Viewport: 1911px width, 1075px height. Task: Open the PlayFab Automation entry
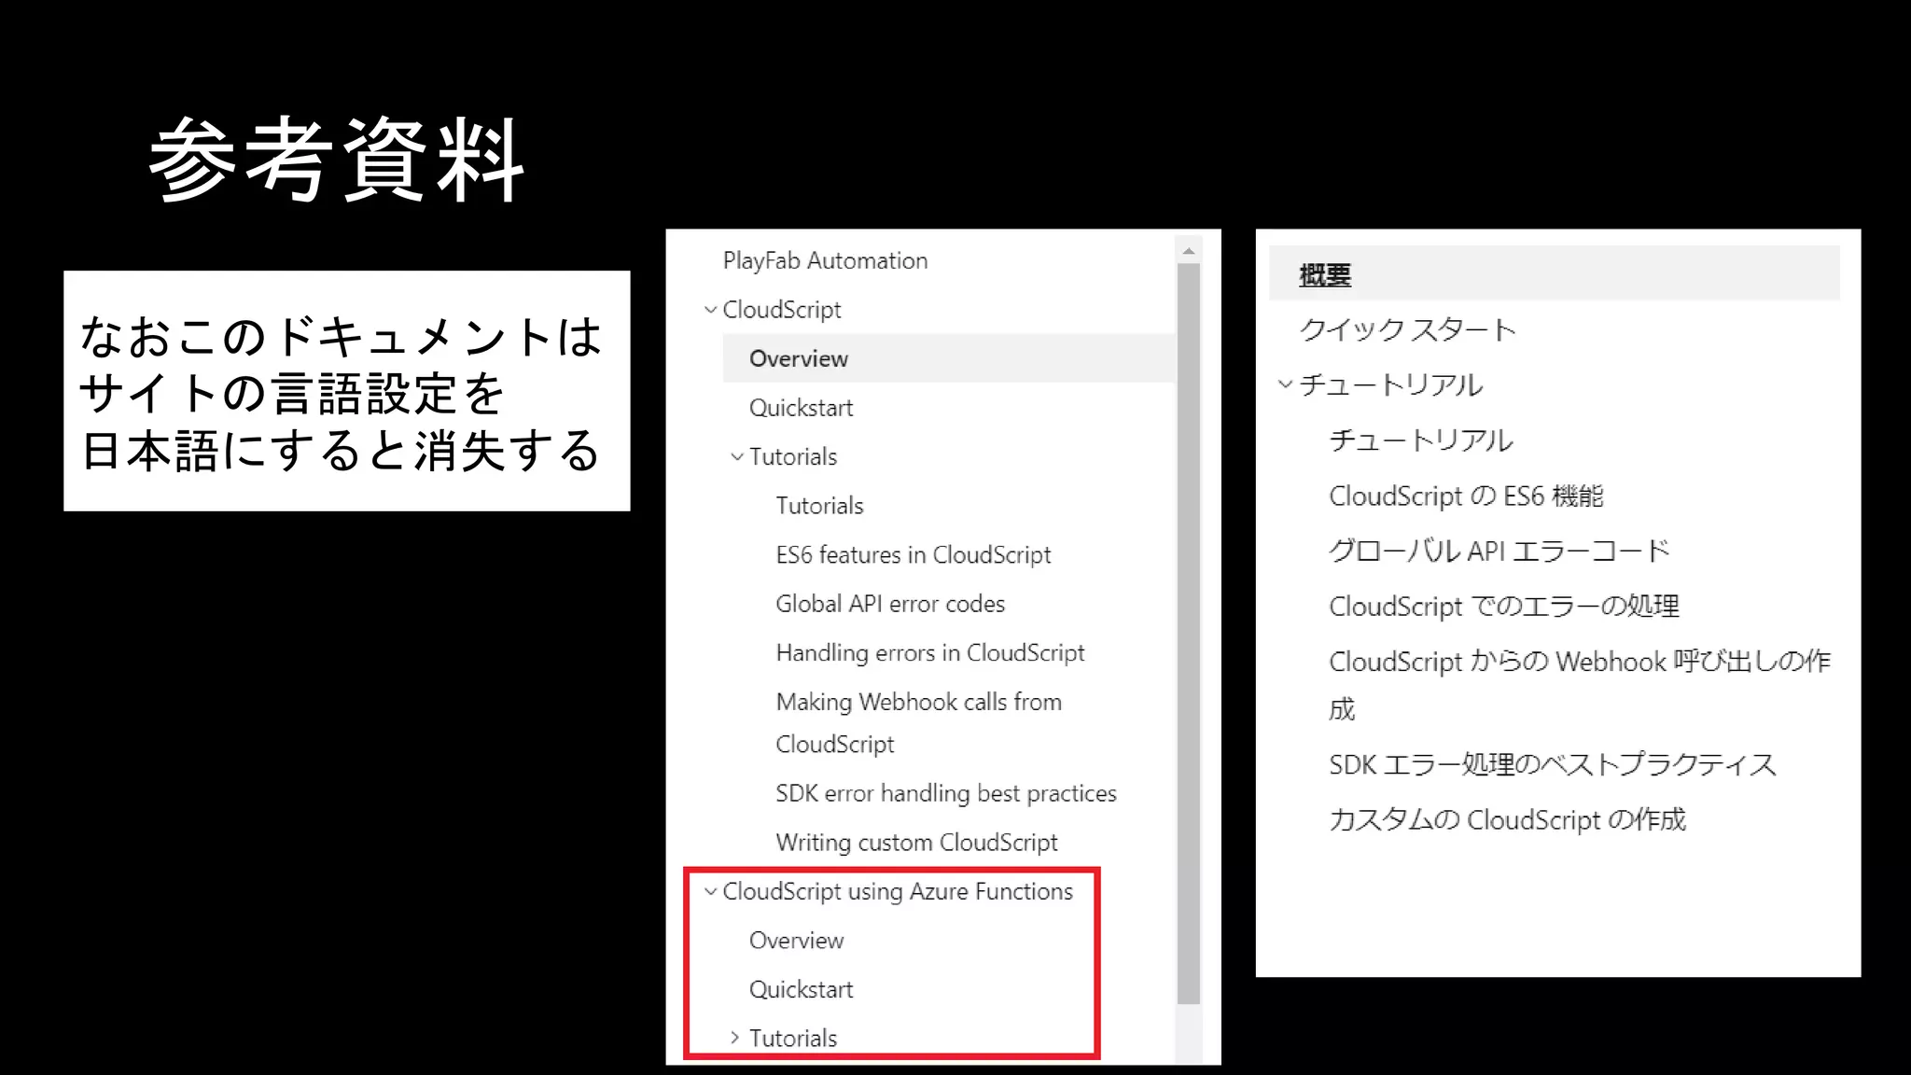(825, 260)
